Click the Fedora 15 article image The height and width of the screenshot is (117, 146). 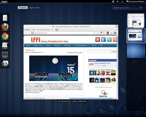[53, 68]
